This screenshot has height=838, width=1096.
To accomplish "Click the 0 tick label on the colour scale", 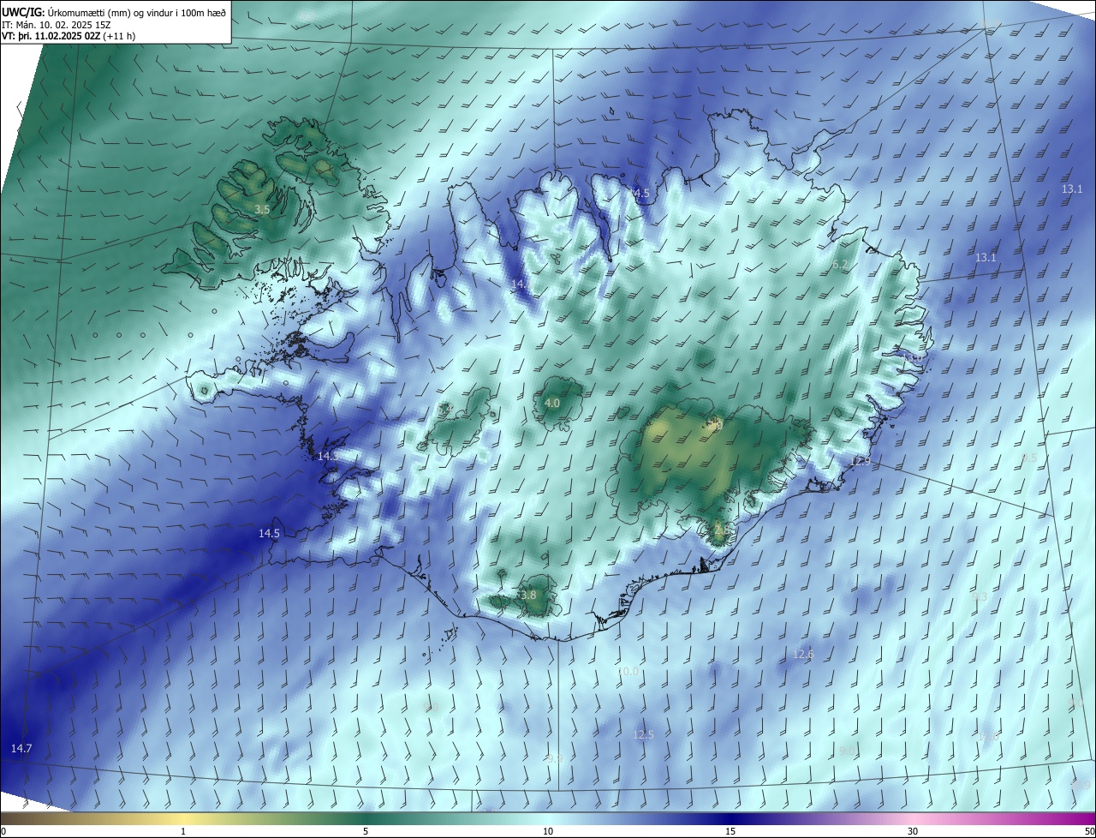I will point(3,831).
